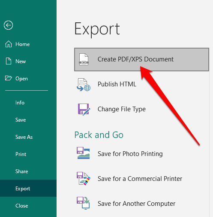Choose the Publish HTML label

[117, 84]
